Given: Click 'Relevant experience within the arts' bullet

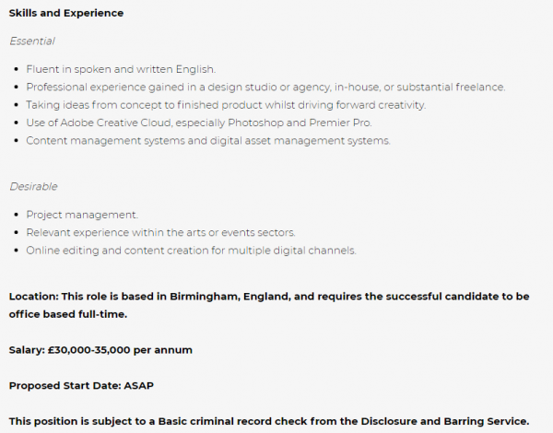Looking at the screenshot, I should (x=160, y=233).
